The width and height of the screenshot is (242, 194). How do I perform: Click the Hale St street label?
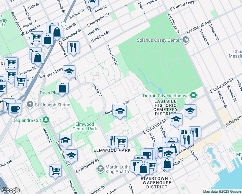pos(34,6)
